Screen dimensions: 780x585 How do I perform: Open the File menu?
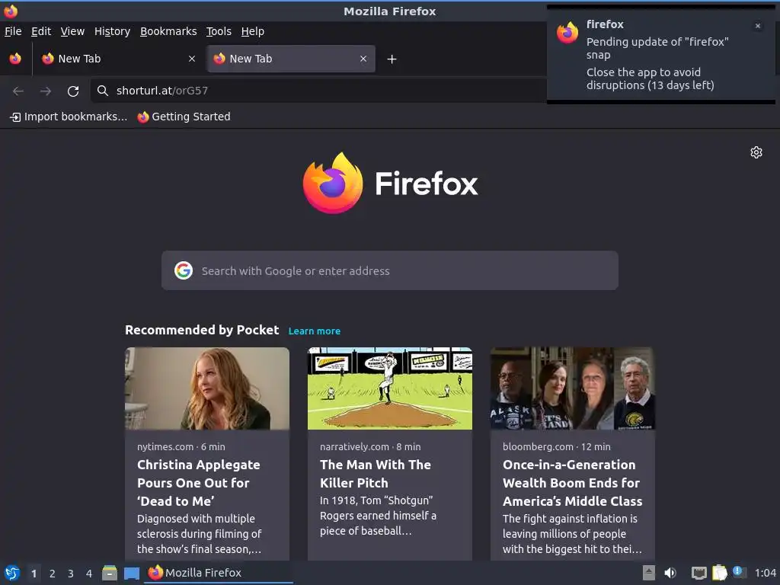(x=13, y=31)
